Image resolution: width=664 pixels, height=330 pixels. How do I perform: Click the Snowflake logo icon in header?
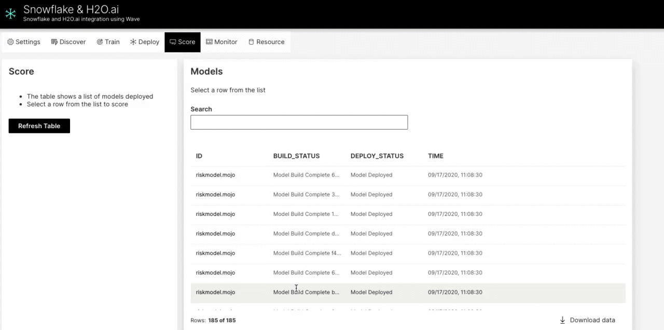pyautogui.click(x=10, y=13)
